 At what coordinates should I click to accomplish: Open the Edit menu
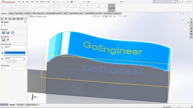tap(23, 2)
